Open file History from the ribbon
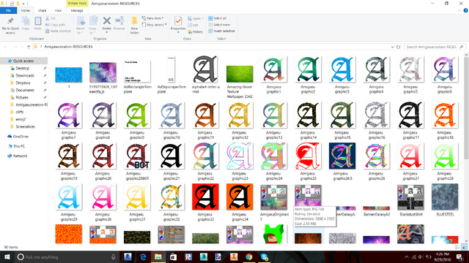This screenshot has height=263, width=469. coord(196,31)
